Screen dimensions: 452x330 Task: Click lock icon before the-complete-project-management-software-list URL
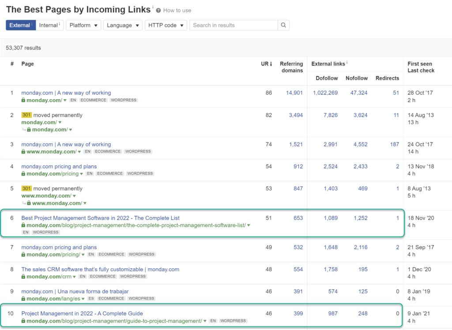23,225
